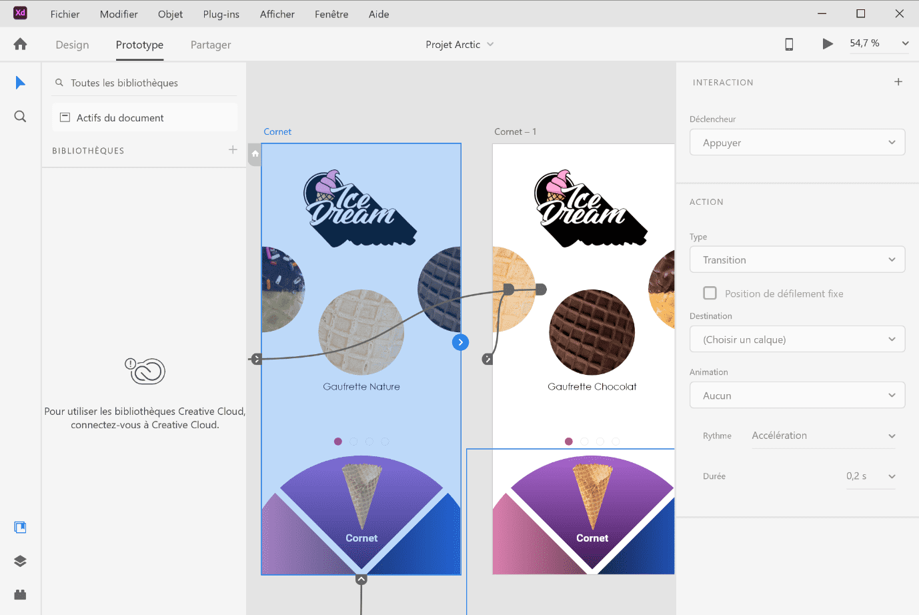The image size is (919, 615).
Task: Click the Creative Cloud warning icon
Action: [x=145, y=371]
